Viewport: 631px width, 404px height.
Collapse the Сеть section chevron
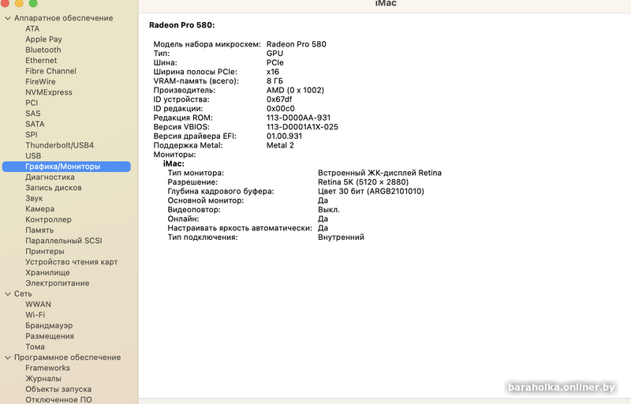[x=8, y=294]
